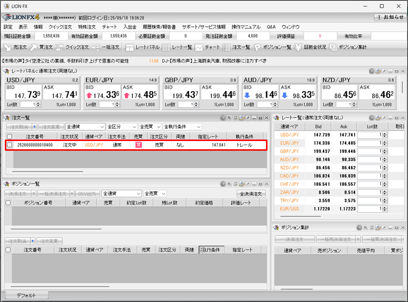
Task: Switch to the デフォルト tab
Action: tap(26, 296)
